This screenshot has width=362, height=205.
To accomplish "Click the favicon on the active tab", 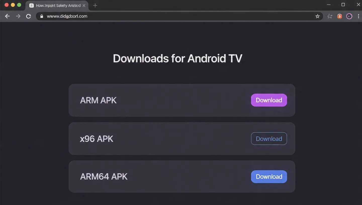I will tap(31, 5).
